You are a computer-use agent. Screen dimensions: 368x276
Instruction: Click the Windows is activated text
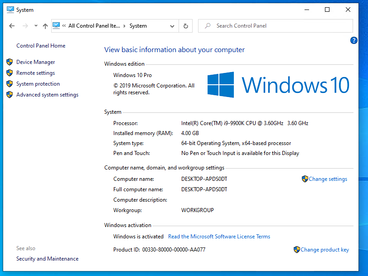click(x=138, y=237)
